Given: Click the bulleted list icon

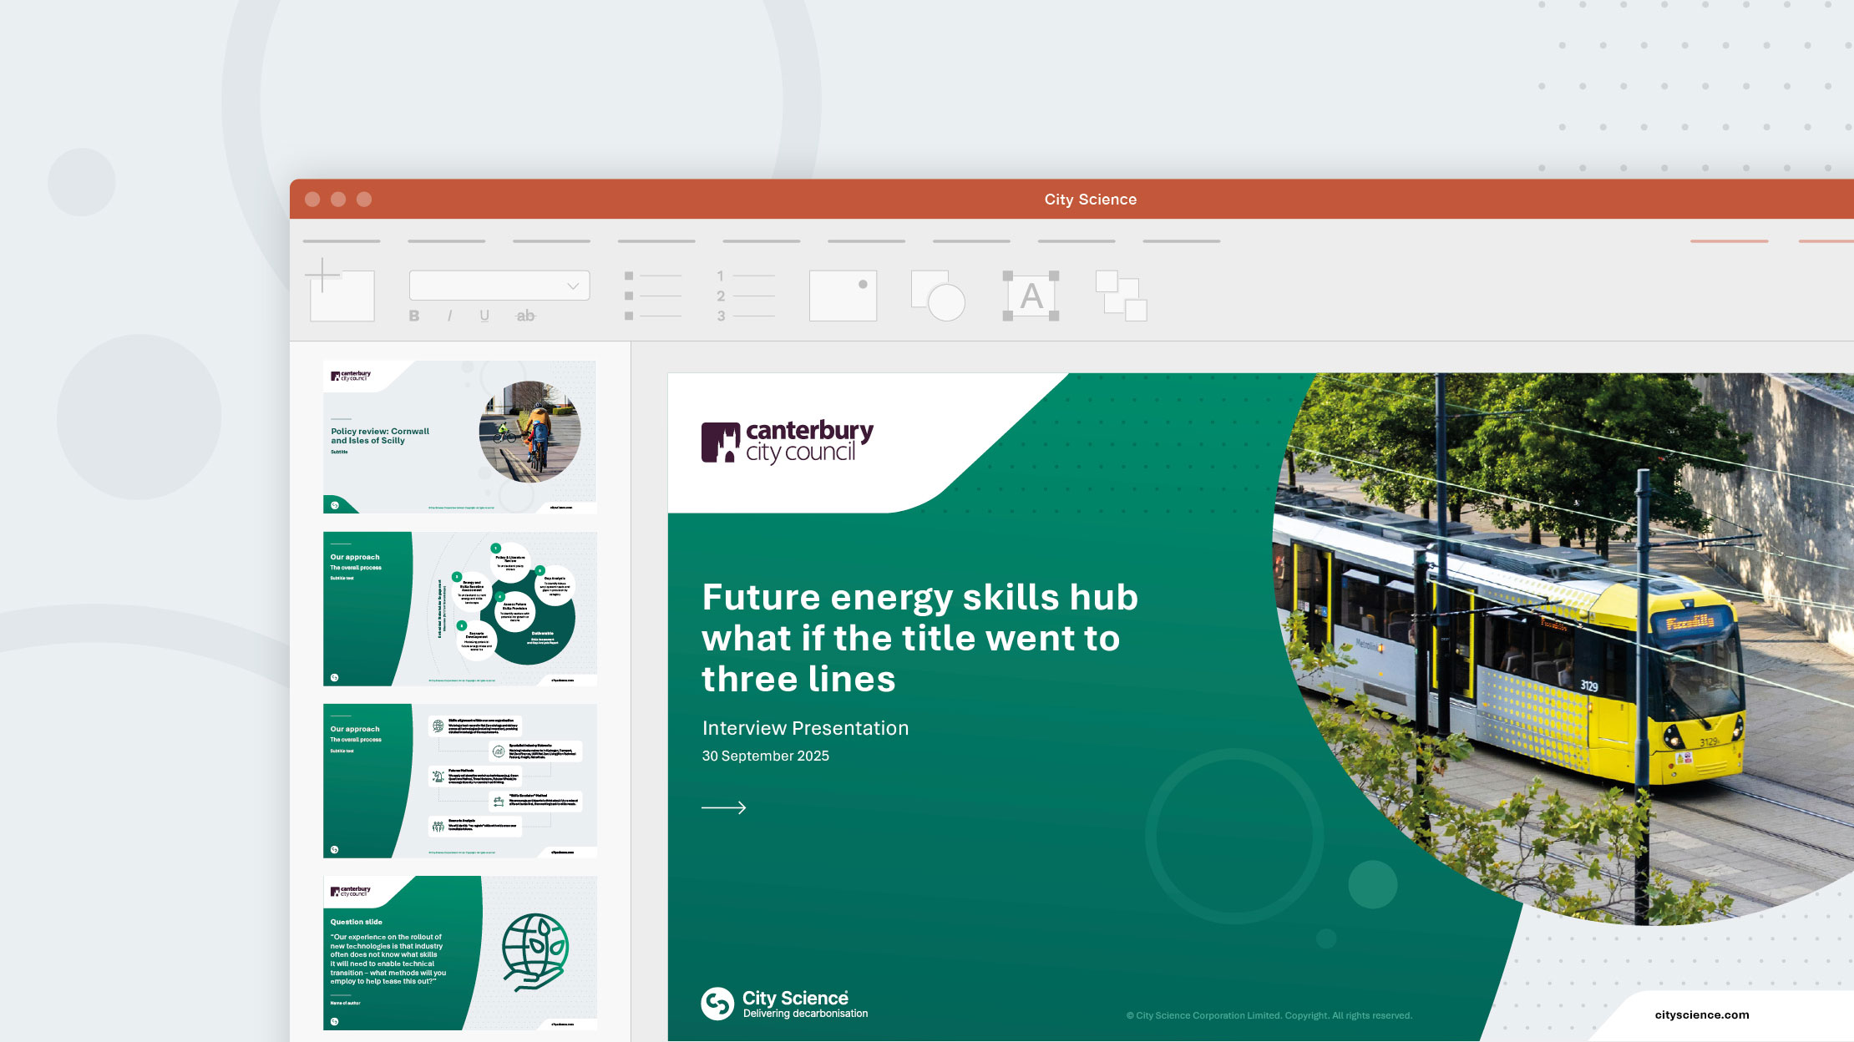Looking at the screenshot, I should (x=653, y=296).
